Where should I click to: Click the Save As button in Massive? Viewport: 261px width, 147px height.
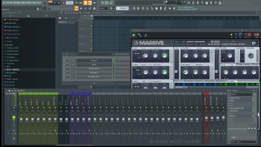217,44
